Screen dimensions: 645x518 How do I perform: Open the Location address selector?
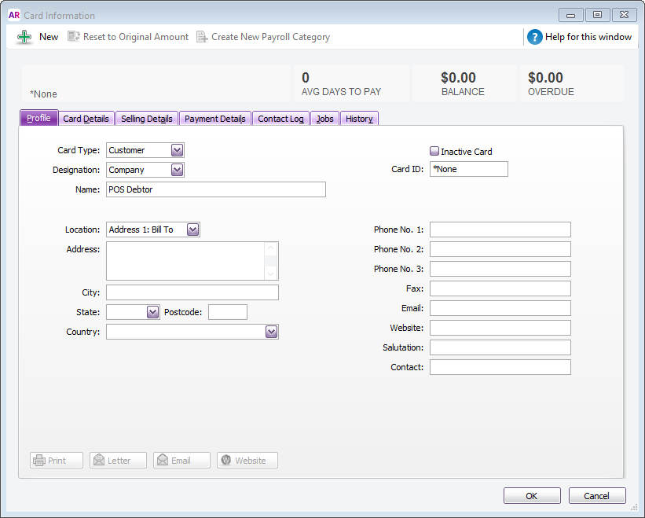click(x=192, y=229)
